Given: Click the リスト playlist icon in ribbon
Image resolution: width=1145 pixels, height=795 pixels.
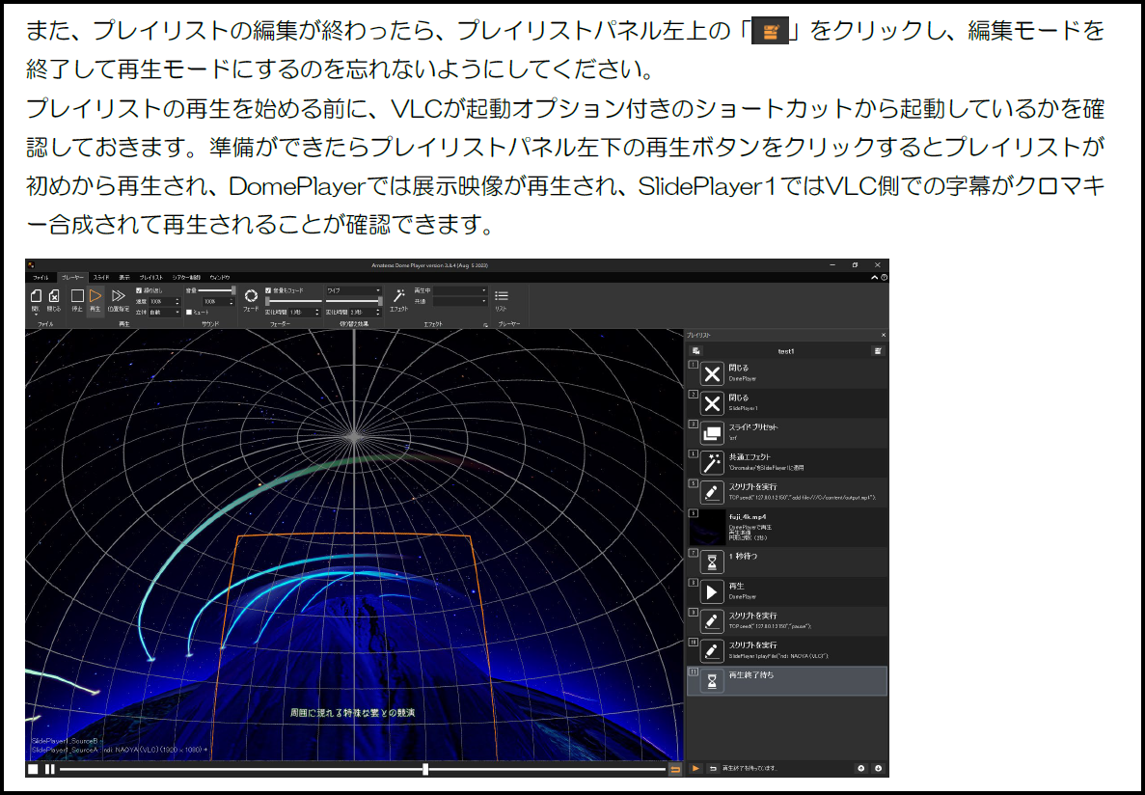Looking at the screenshot, I should [x=501, y=296].
